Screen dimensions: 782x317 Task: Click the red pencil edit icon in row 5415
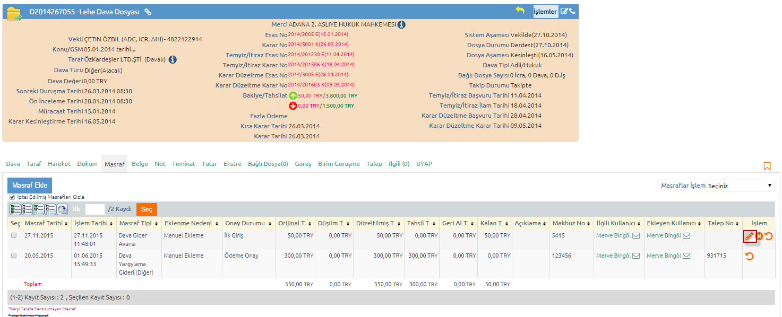click(x=750, y=236)
